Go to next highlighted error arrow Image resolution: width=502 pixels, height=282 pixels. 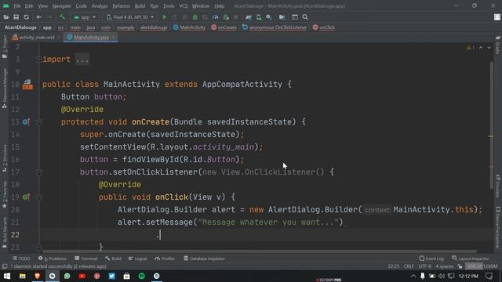489,48
